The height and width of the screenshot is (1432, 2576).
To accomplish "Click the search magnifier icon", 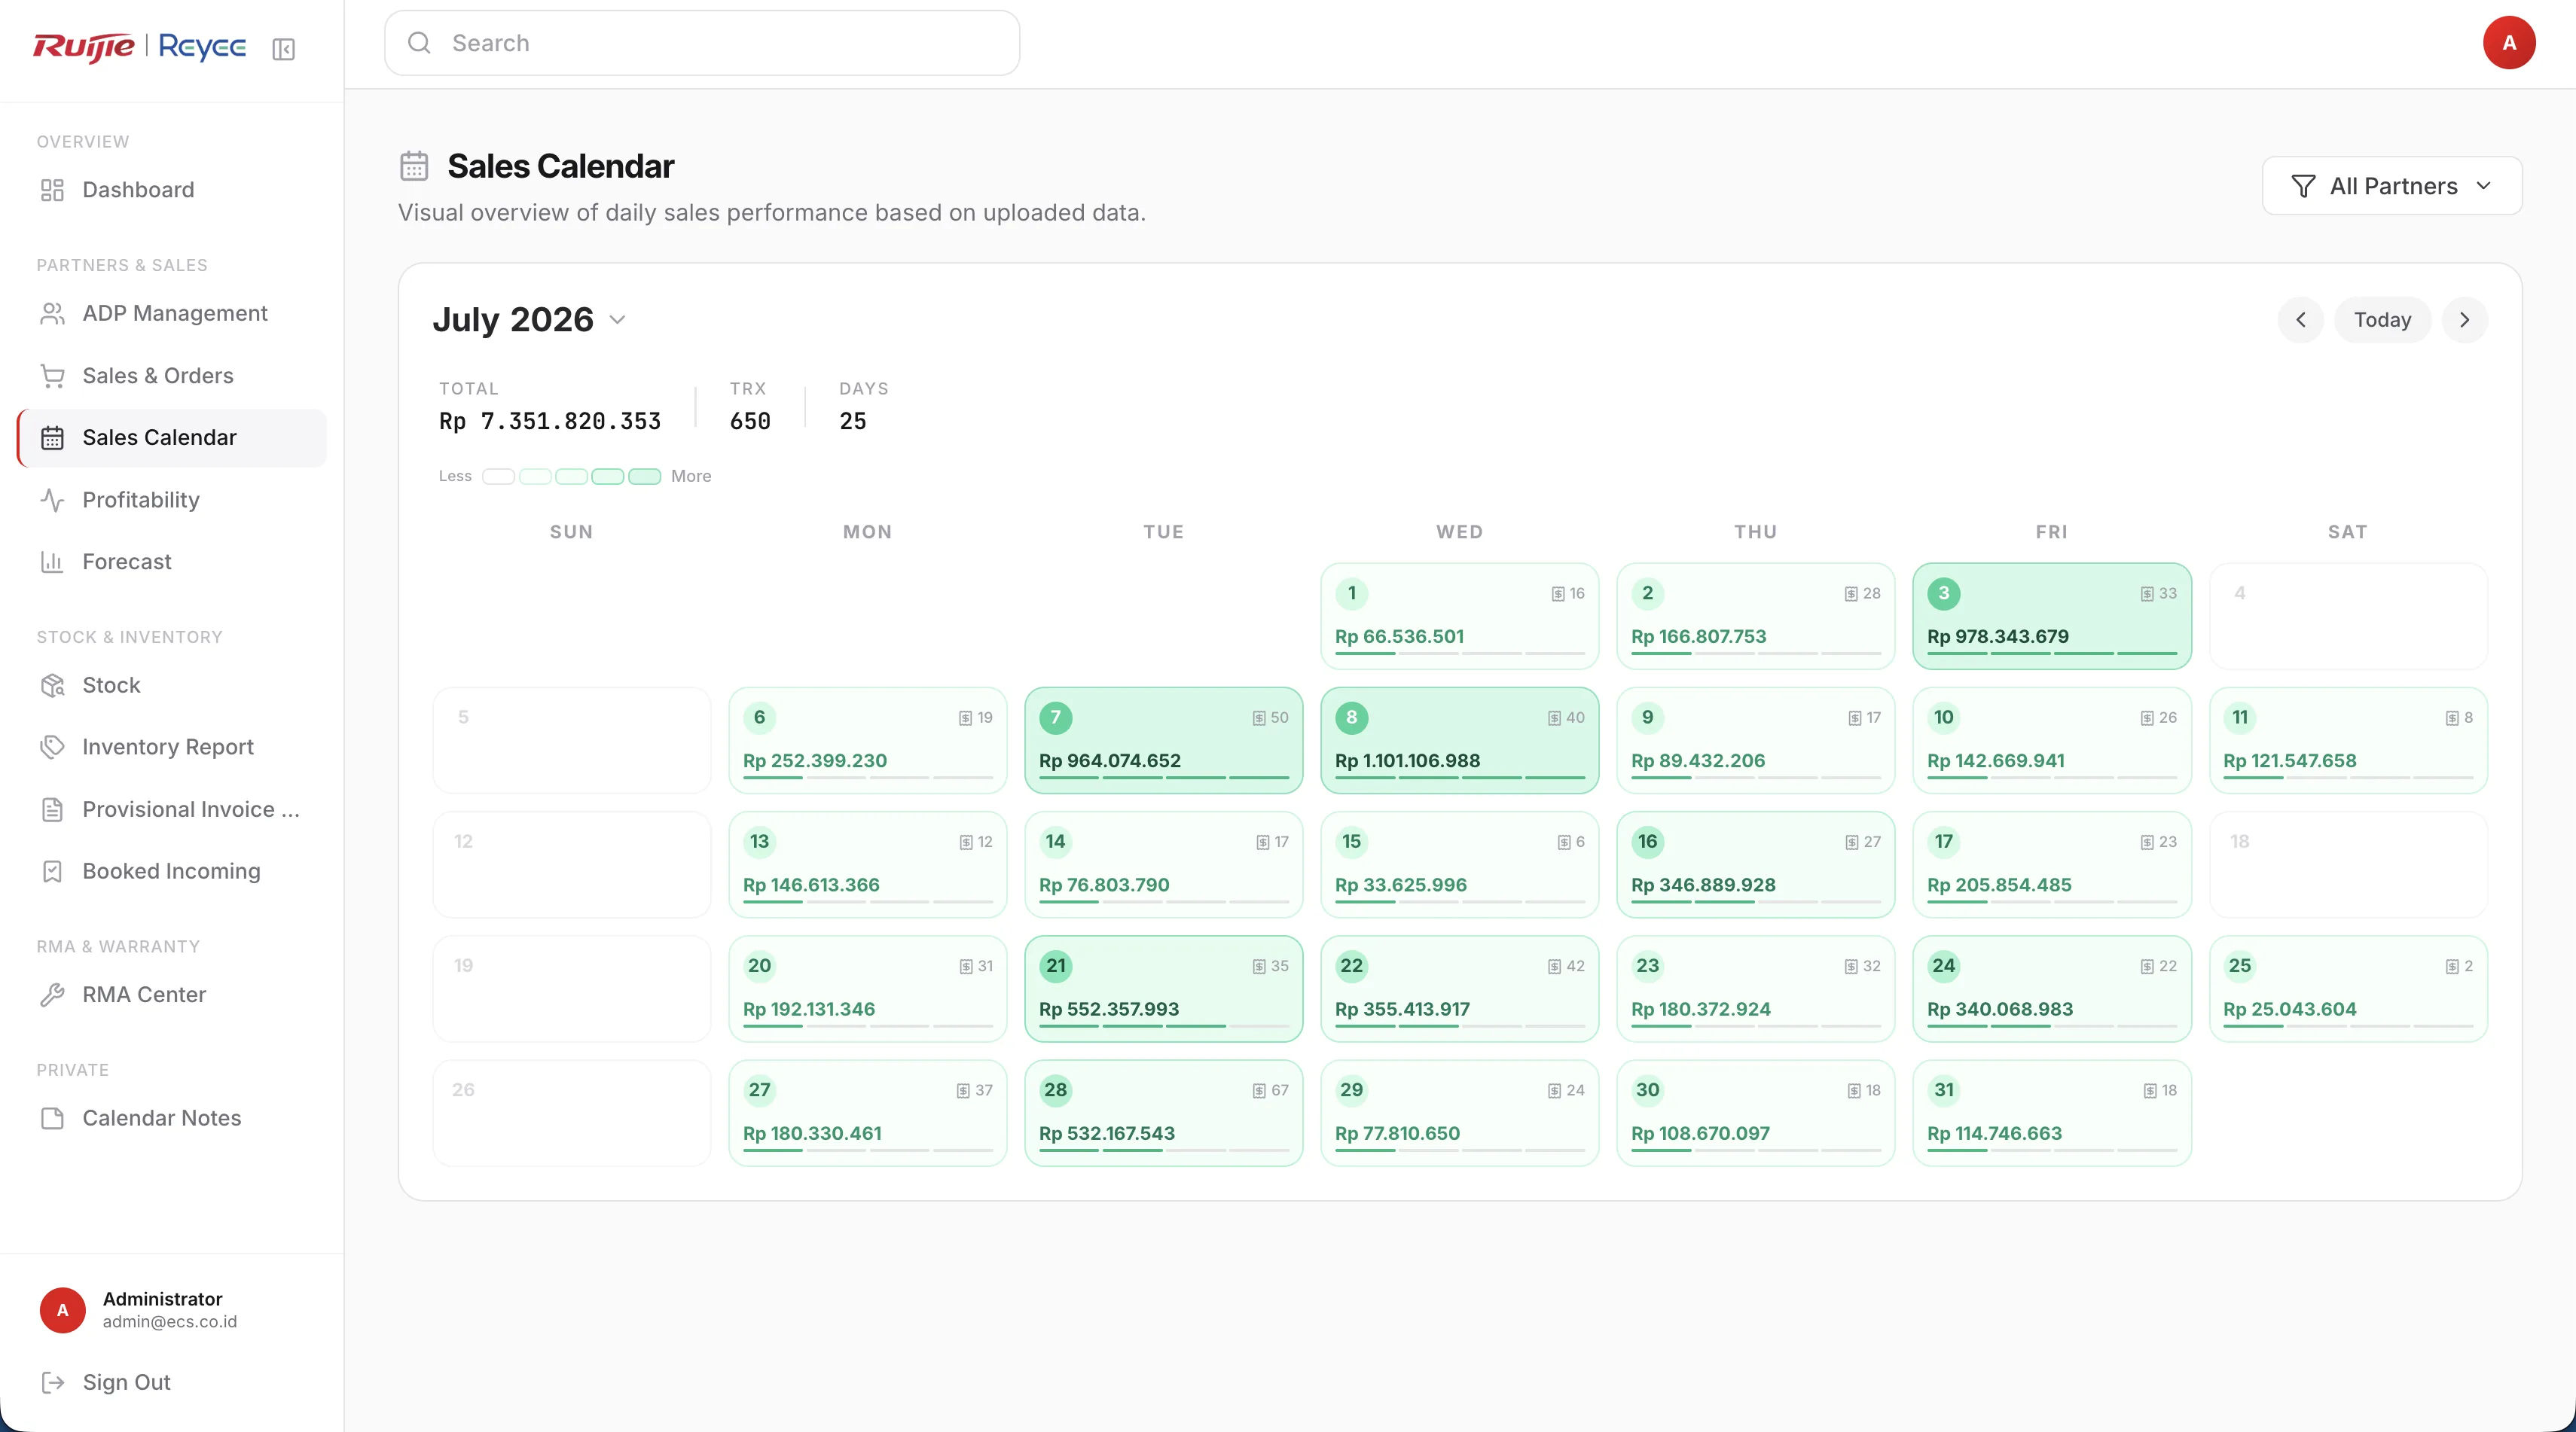I will coord(419,43).
